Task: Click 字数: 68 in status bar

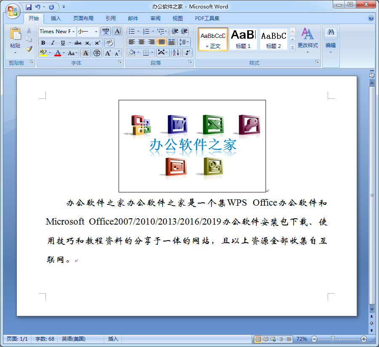Action: pyautogui.click(x=45, y=339)
